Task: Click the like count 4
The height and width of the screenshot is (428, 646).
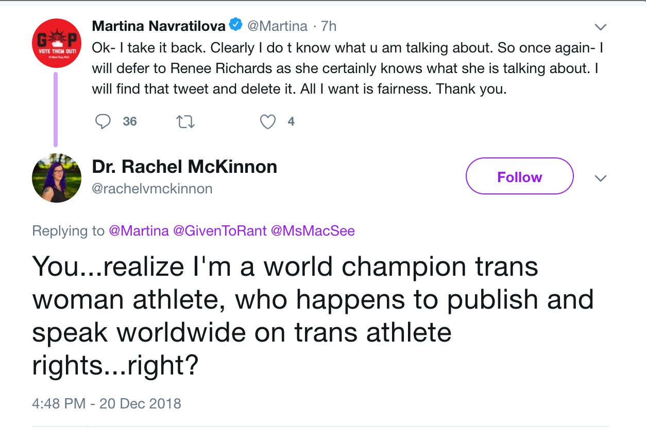Action: tap(291, 121)
